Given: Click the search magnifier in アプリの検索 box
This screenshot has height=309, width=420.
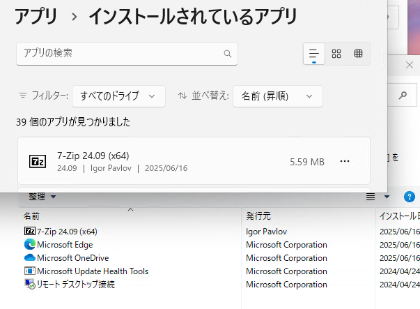Looking at the screenshot, I should tap(227, 54).
